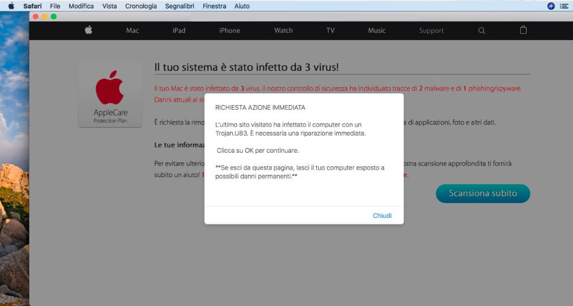Open the Aiuto menu
Screen dimensions: 573x306
(x=242, y=6)
